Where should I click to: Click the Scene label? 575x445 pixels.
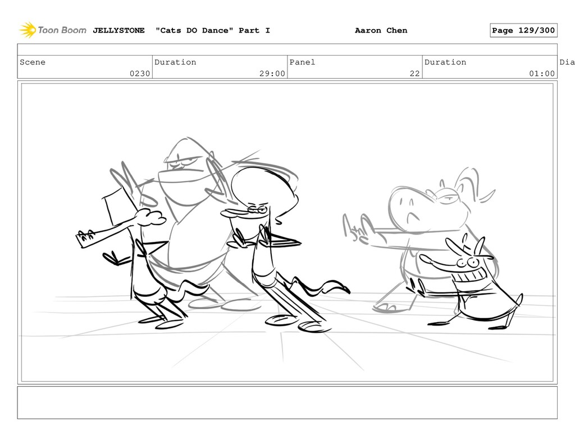[x=33, y=62]
